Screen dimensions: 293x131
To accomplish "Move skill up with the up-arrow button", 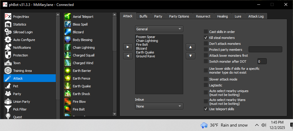I will (190, 47).
